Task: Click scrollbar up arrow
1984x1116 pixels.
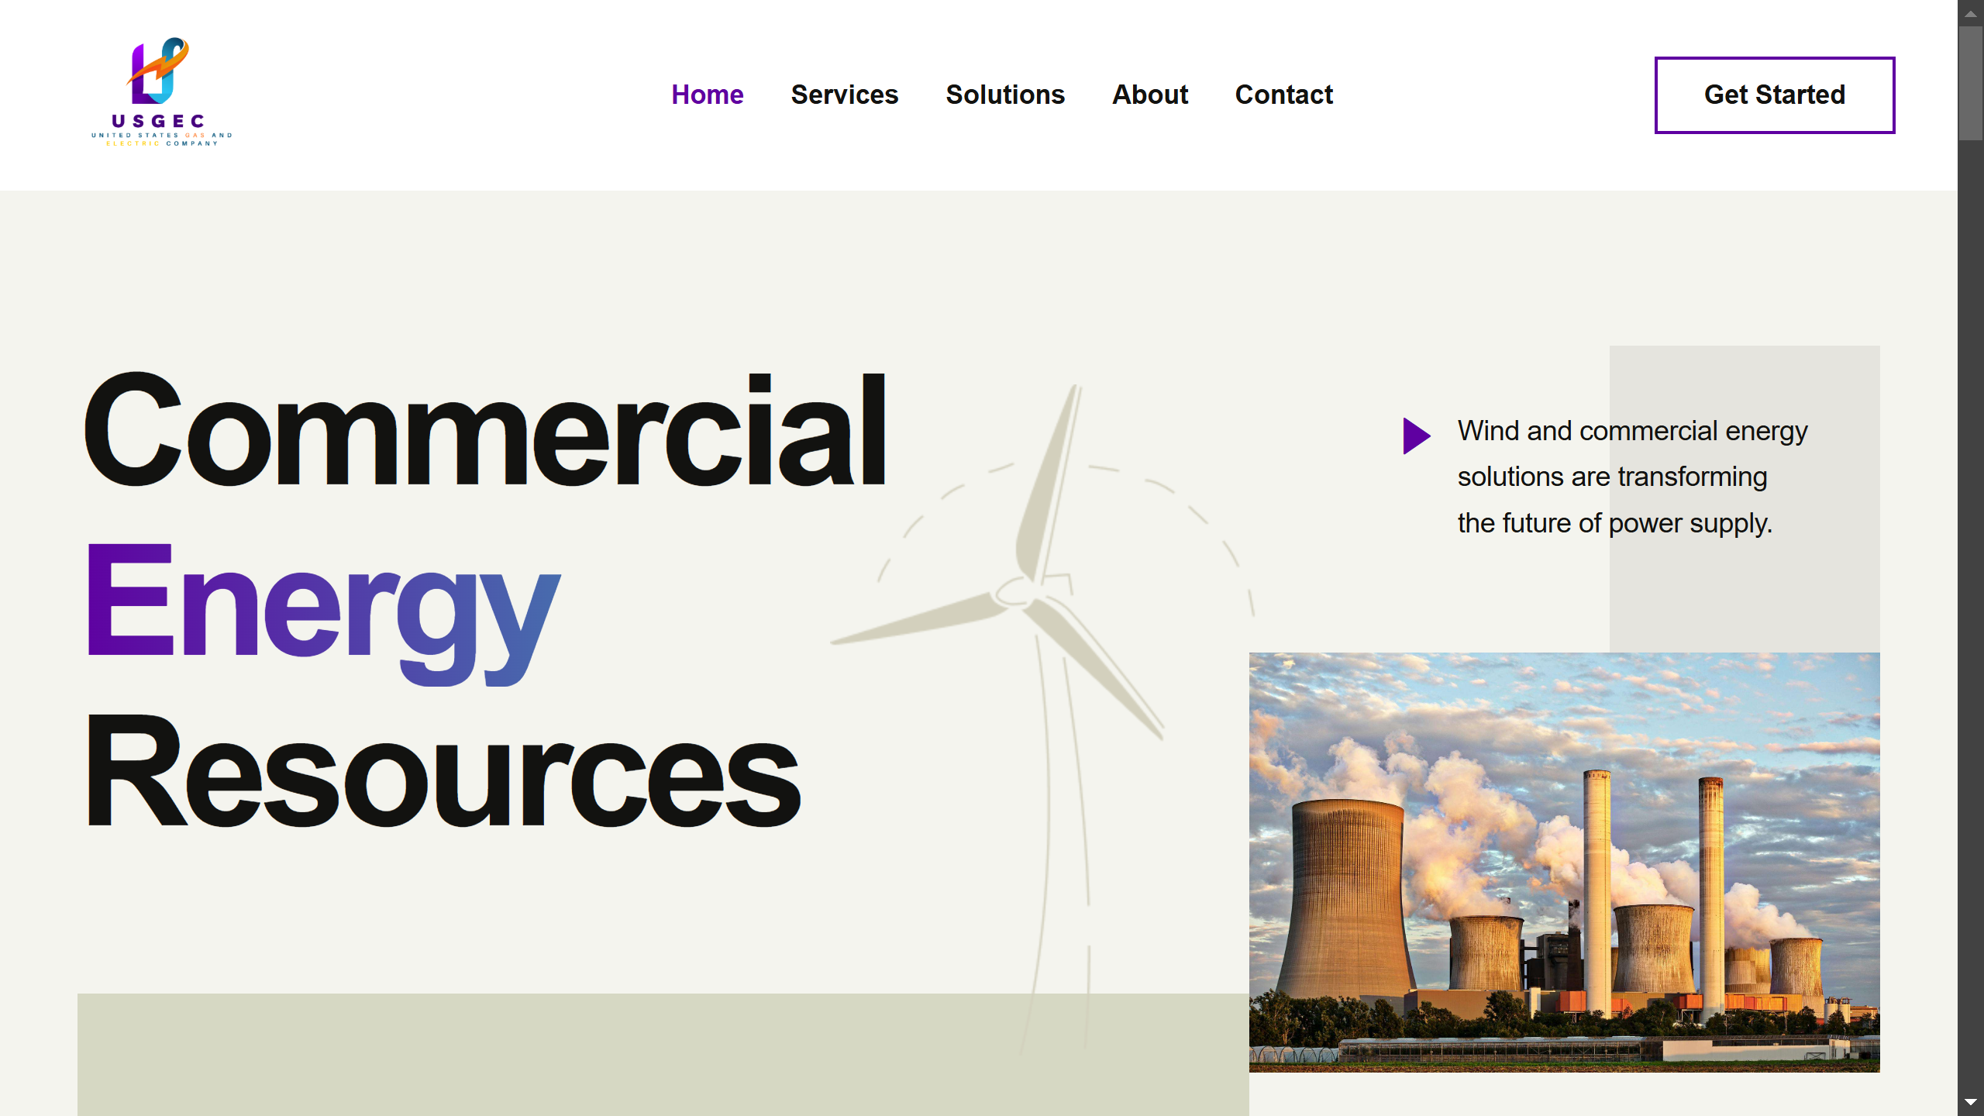Action: (1970, 13)
